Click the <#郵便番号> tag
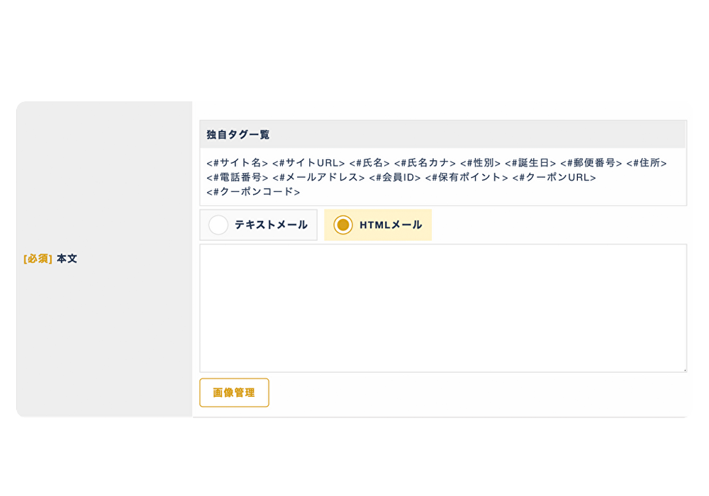 coord(591,163)
